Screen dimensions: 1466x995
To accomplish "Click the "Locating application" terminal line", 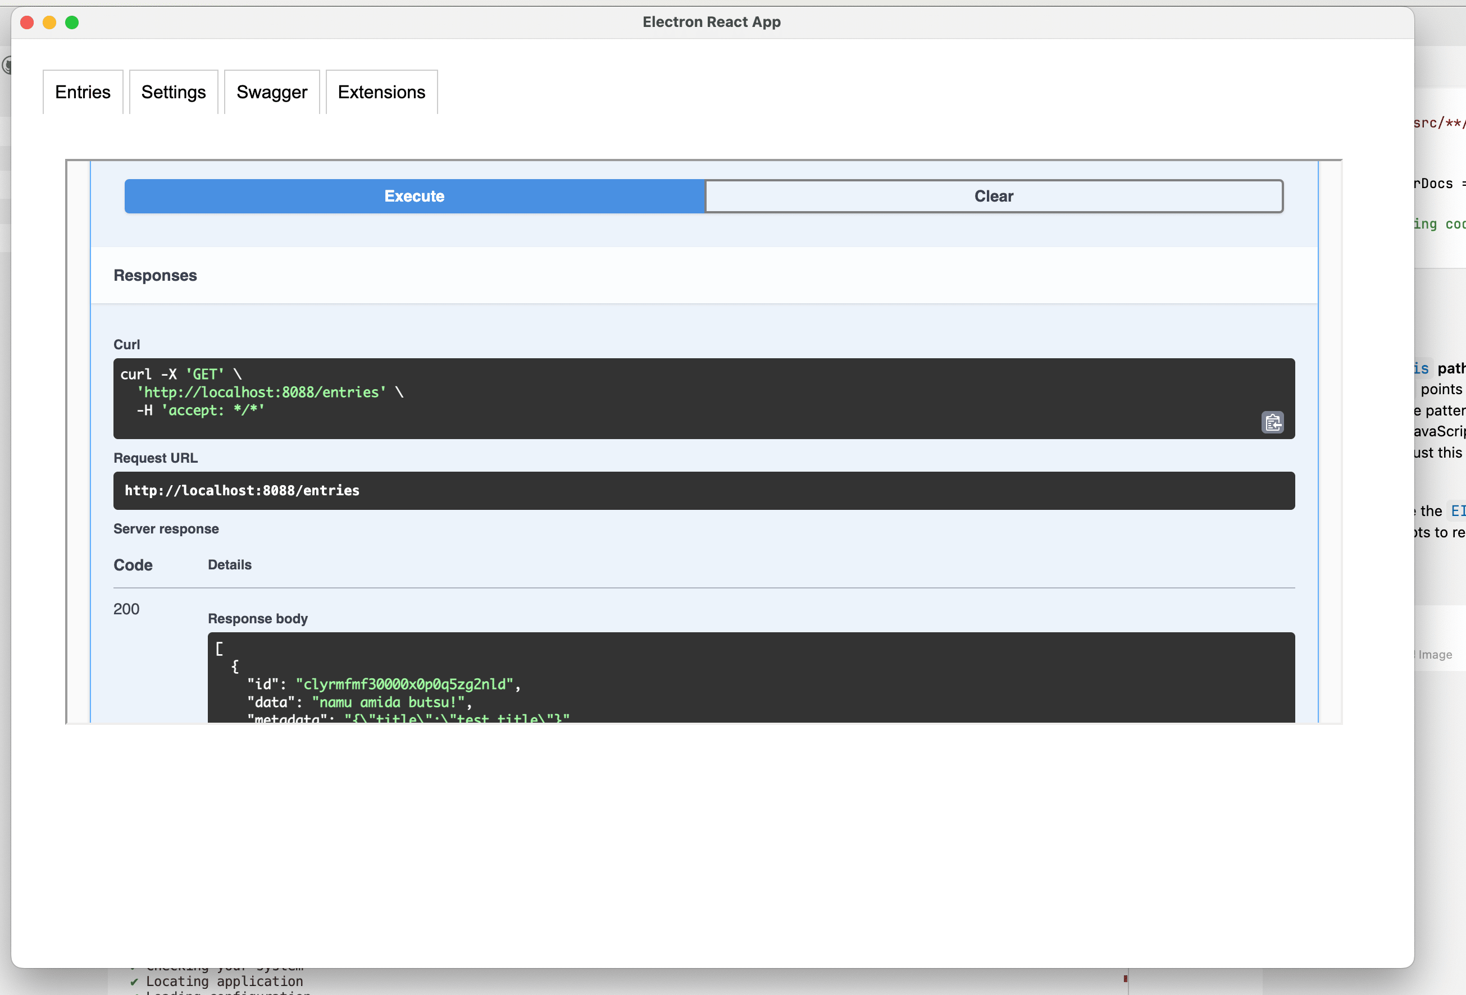I will 224,981.
